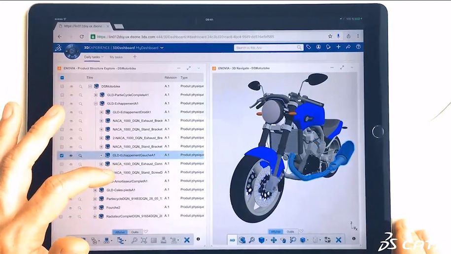The height and width of the screenshot is (254, 451).
Task: Open the browser three-dot menu
Action: [x=358, y=36]
